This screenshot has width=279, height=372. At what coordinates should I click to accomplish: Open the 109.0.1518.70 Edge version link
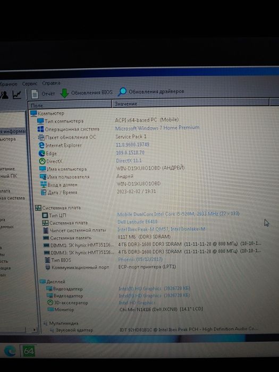click(x=130, y=153)
